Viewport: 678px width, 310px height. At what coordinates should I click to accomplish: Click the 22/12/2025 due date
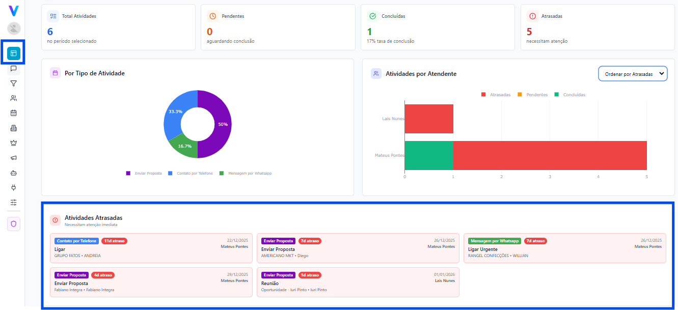tap(237, 240)
